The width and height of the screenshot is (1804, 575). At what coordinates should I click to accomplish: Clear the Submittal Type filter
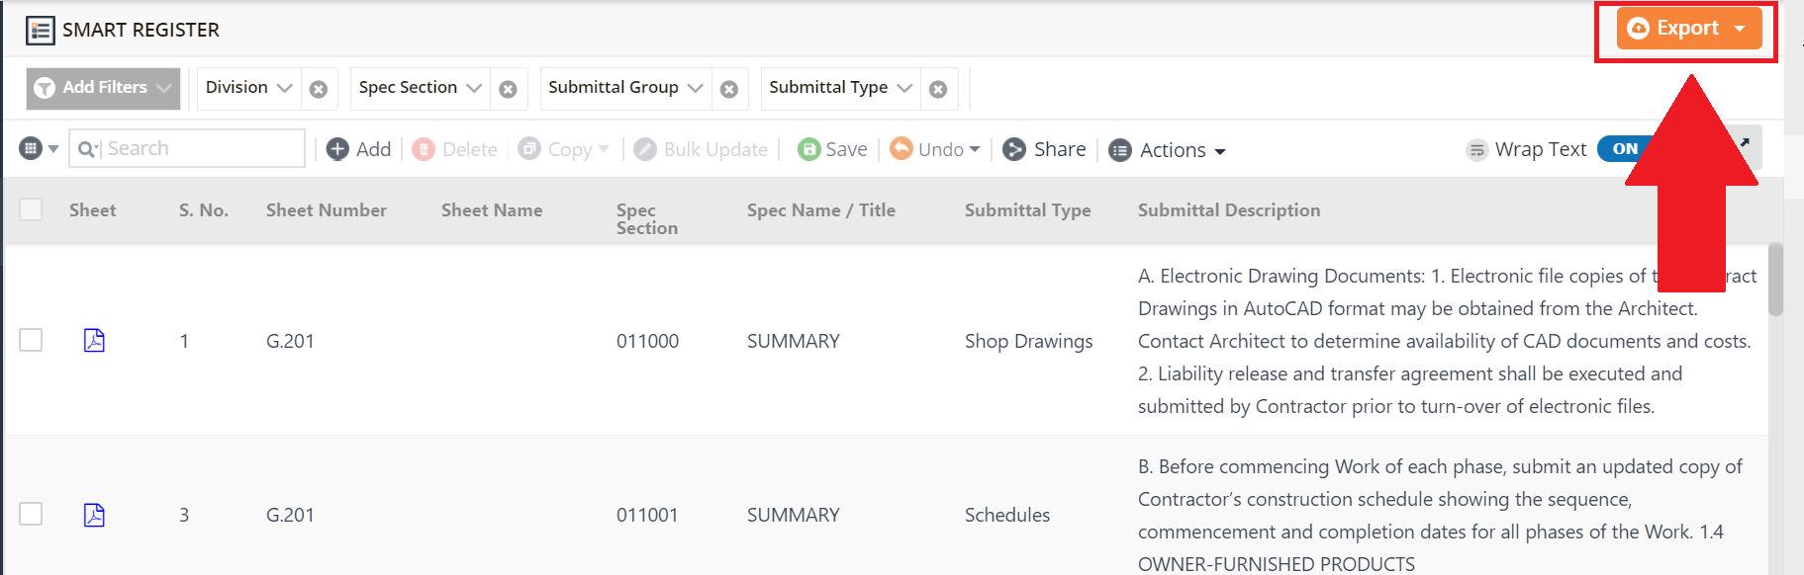tap(938, 89)
